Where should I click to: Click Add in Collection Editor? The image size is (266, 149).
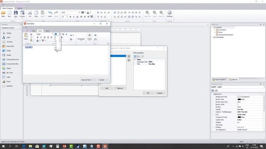(x=107, y=88)
